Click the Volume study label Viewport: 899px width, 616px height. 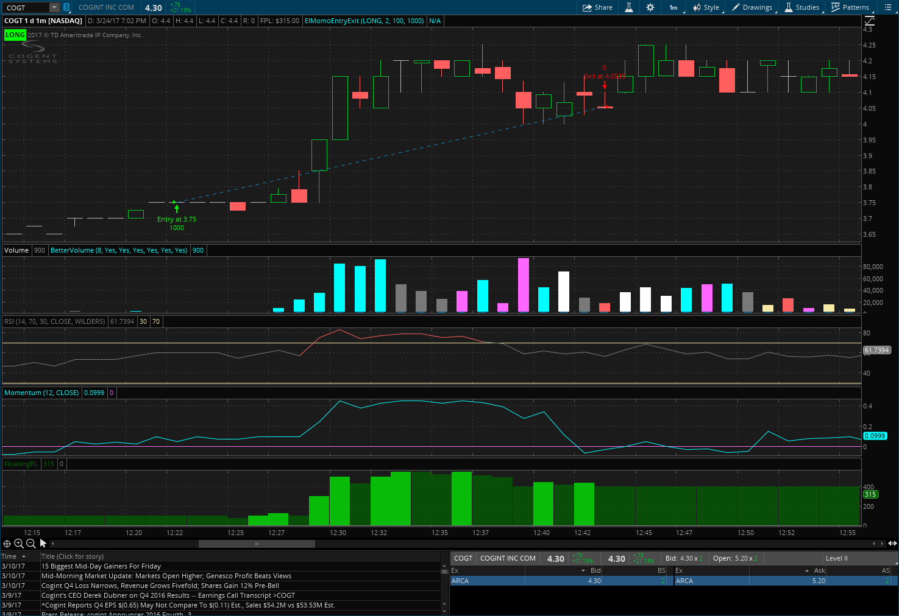pyautogui.click(x=16, y=250)
